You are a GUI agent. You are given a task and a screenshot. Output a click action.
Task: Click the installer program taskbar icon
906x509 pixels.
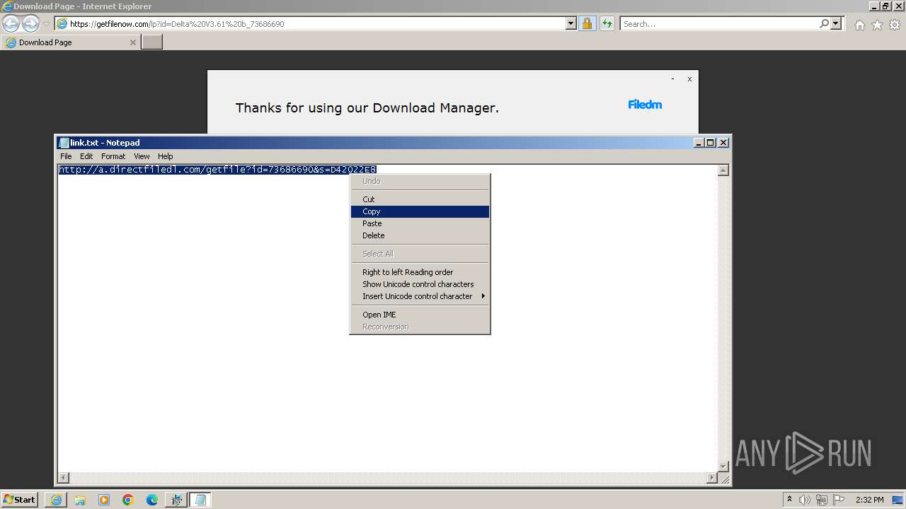coord(176,500)
